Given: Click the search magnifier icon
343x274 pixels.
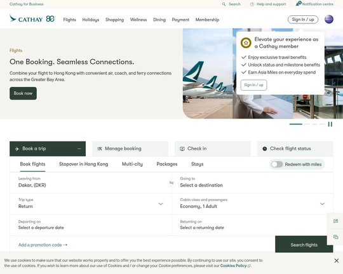Looking at the screenshot, I should [x=224, y=4].
